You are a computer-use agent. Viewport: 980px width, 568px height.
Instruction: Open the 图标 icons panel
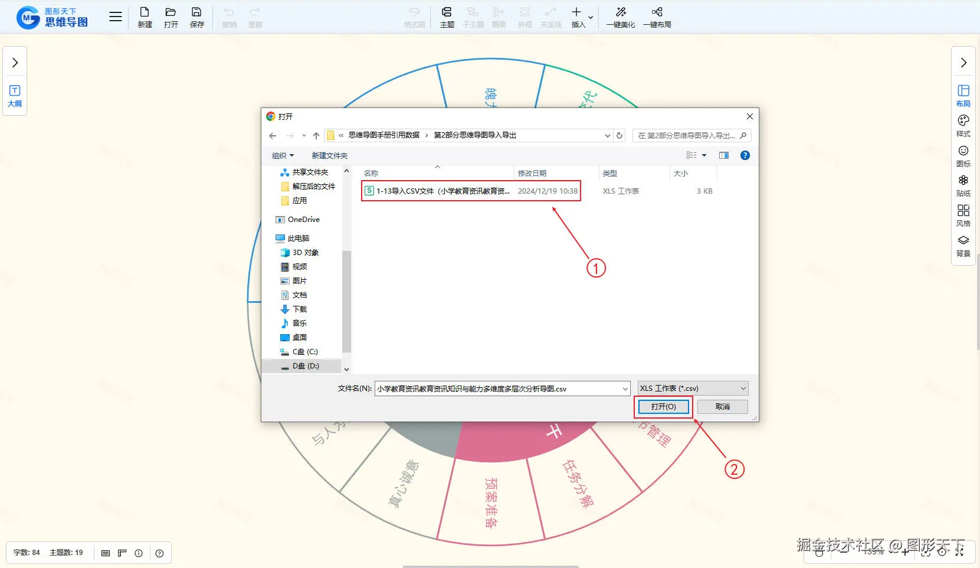963,156
